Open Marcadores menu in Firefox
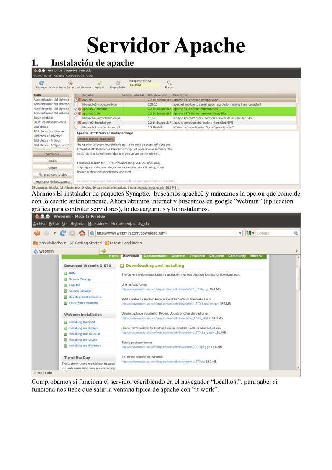 coord(98,224)
